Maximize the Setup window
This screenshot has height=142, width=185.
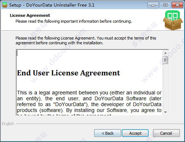tap(165, 5)
